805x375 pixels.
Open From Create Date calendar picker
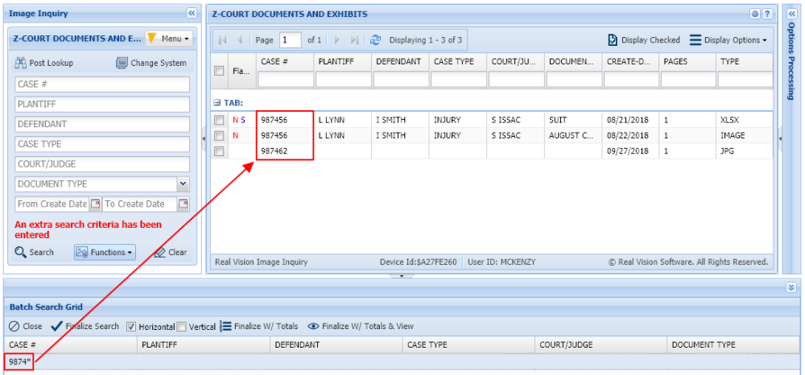point(95,204)
